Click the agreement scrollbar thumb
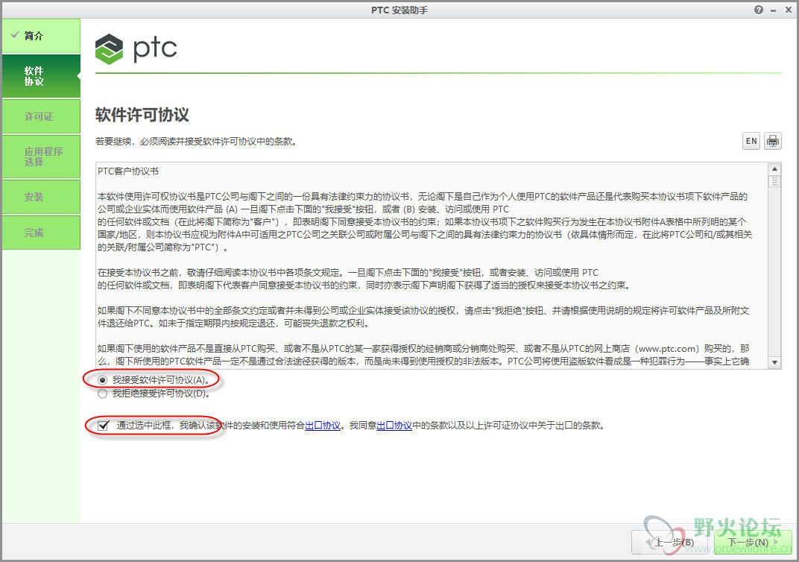The image size is (799, 562). pyautogui.click(x=774, y=181)
